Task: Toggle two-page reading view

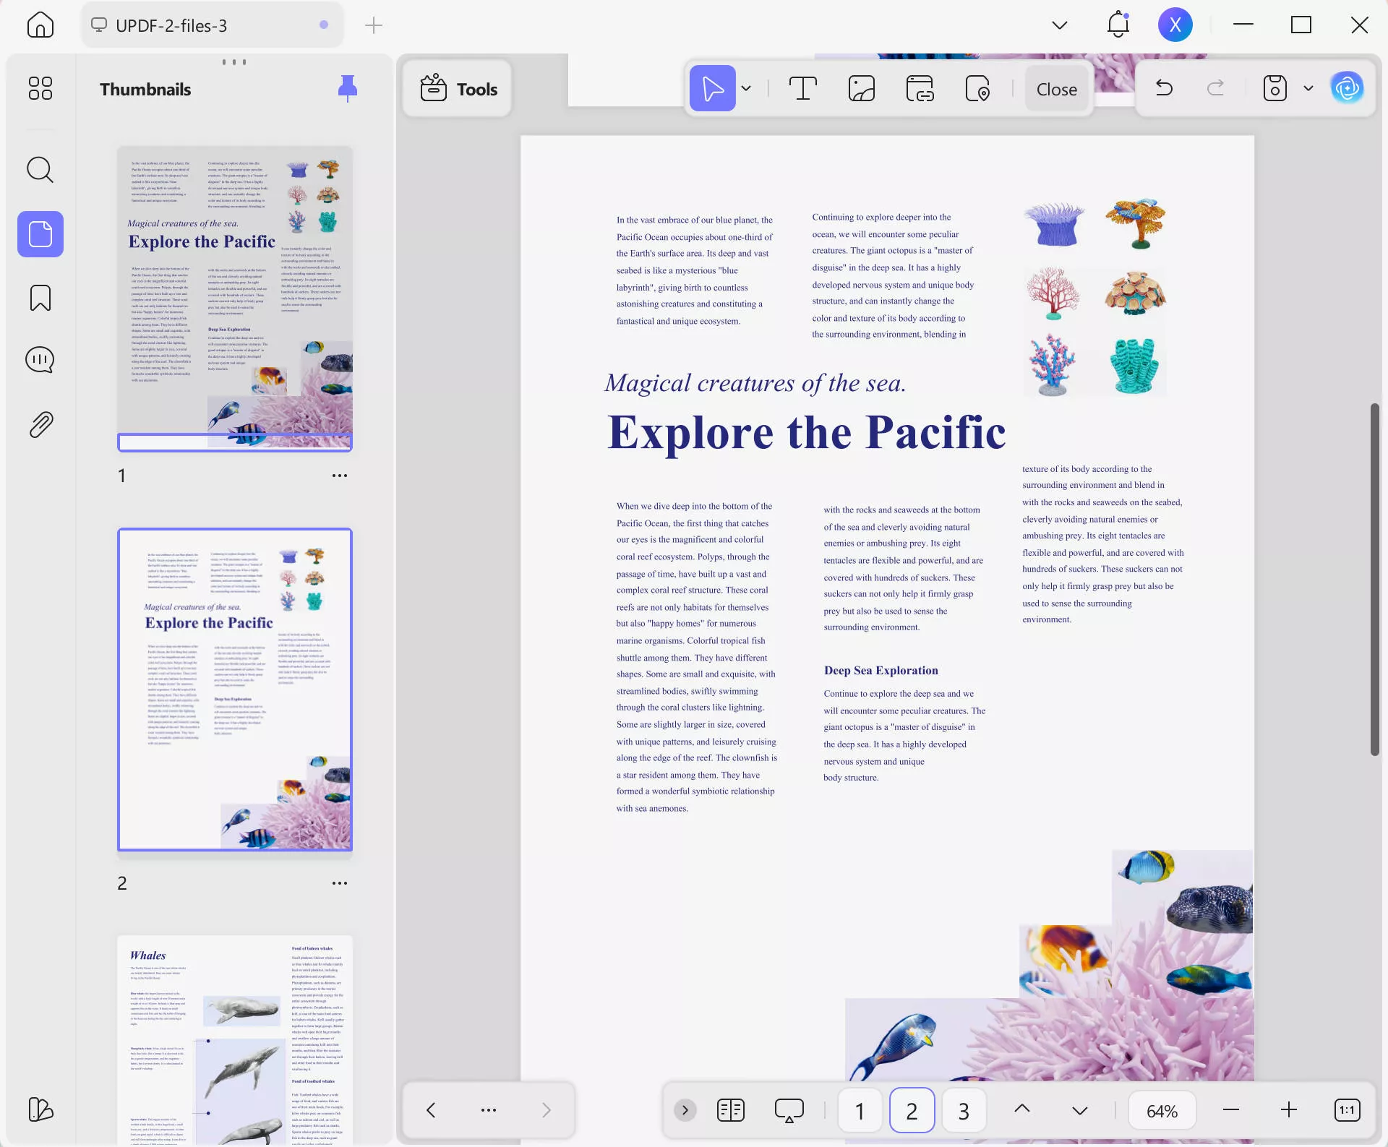Action: 730,1110
